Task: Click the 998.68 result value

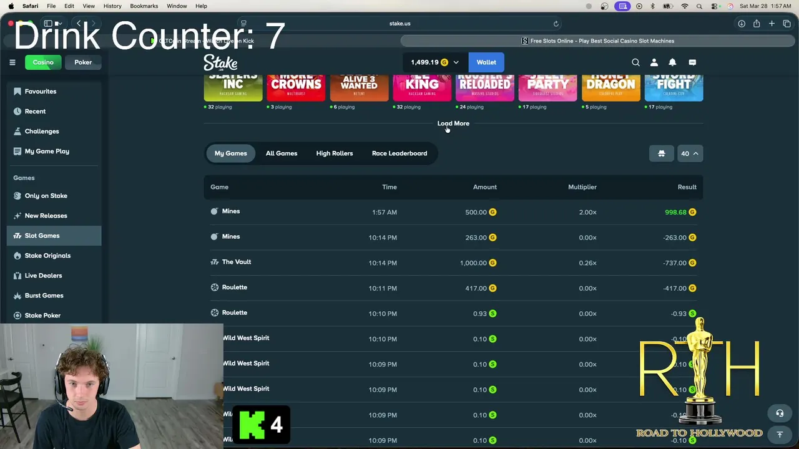Action: (x=675, y=212)
